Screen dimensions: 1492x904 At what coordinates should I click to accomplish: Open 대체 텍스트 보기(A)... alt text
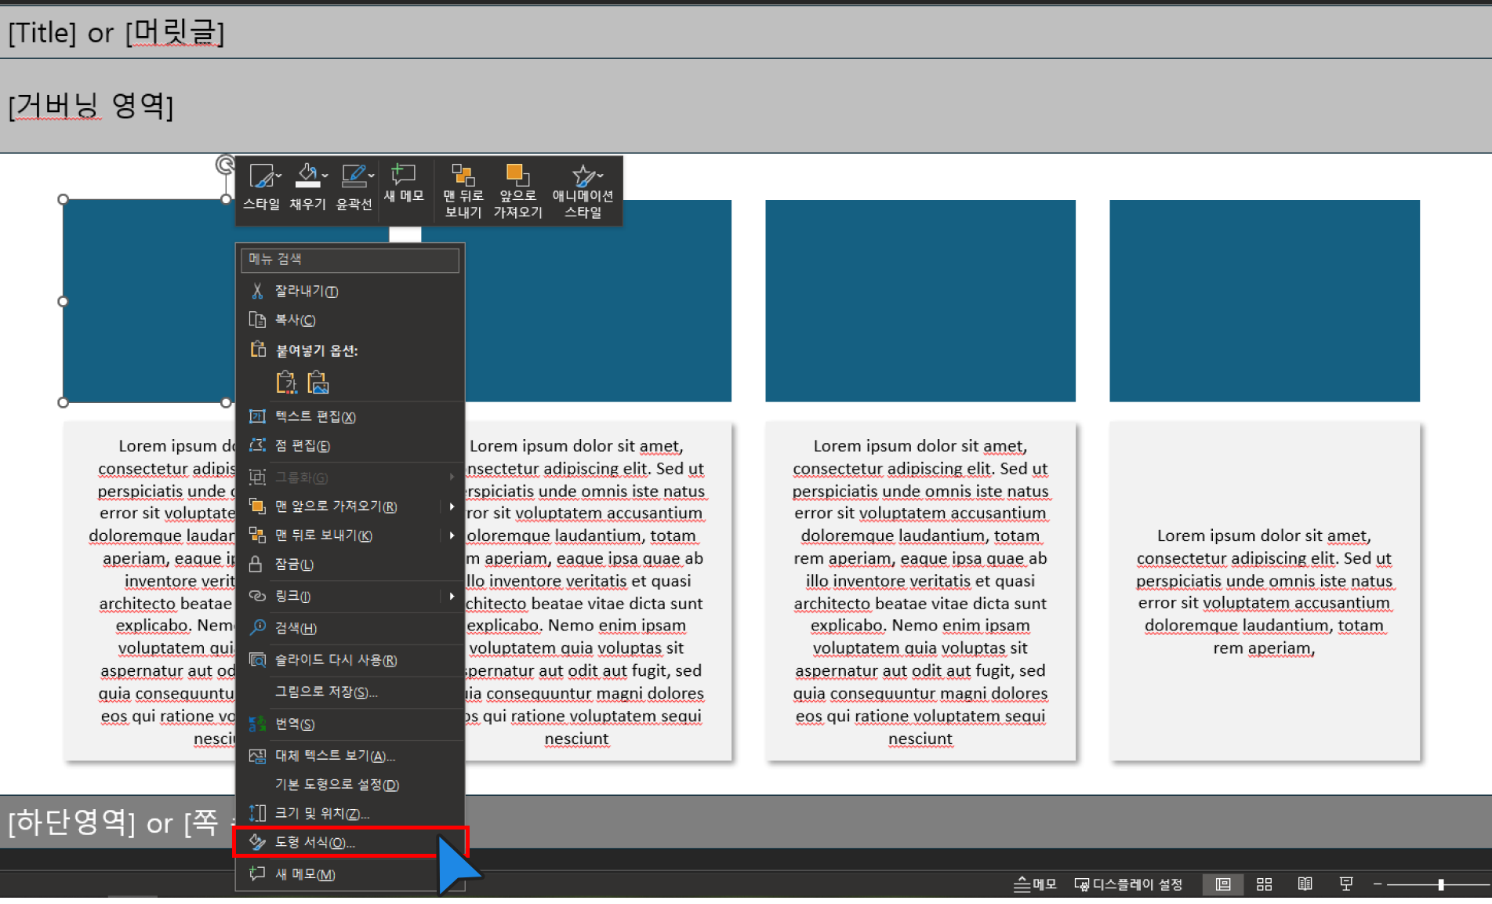[x=350, y=756]
